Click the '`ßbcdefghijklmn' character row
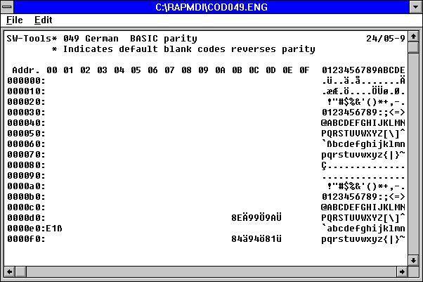The width and height of the screenshot is (423, 282). click(x=363, y=144)
